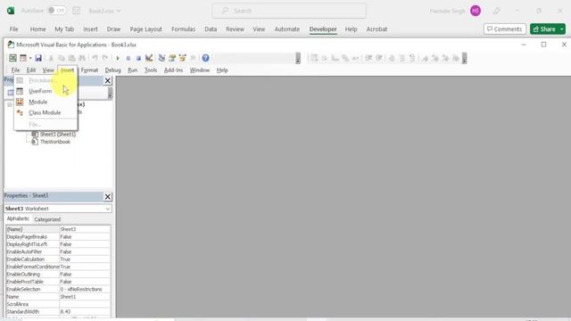Open the VBA File menu
This screenshot has height=321, width=571.
pyautogui.click(x=15, y=70)
